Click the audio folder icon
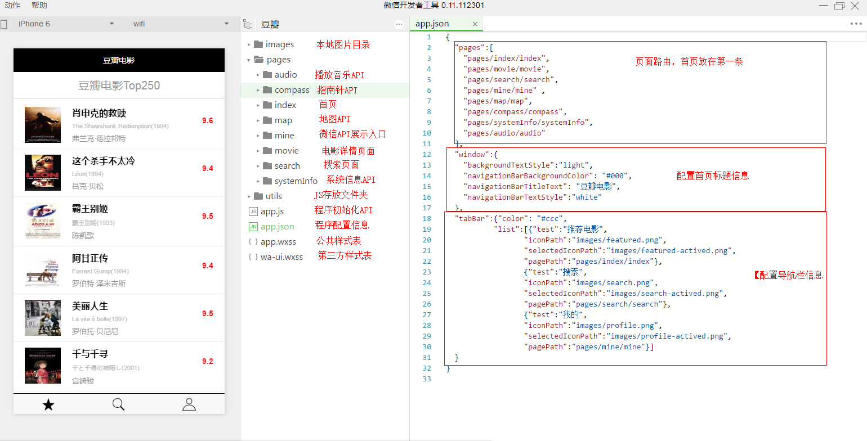The image size is (867, 441). point(267,75)
